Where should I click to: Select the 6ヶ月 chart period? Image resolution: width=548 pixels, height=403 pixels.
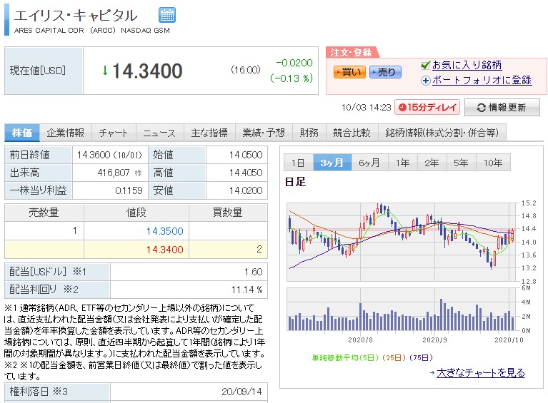pos(370,163)
